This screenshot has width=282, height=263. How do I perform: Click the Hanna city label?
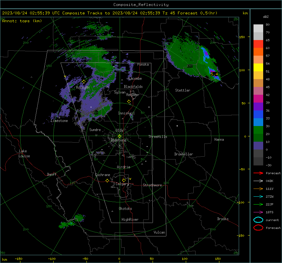click(x=219, y=139)
